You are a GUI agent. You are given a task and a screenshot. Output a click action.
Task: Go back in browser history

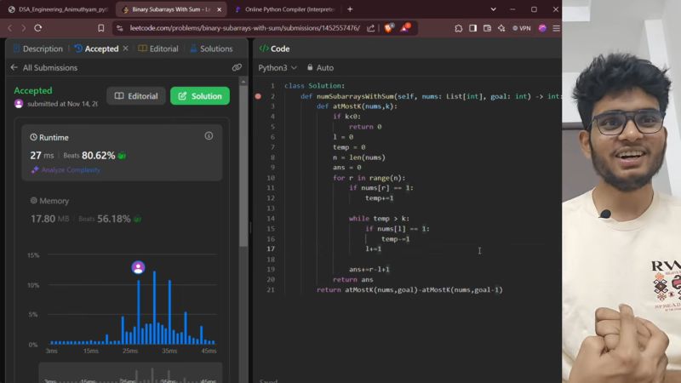[x=10, y=28]
